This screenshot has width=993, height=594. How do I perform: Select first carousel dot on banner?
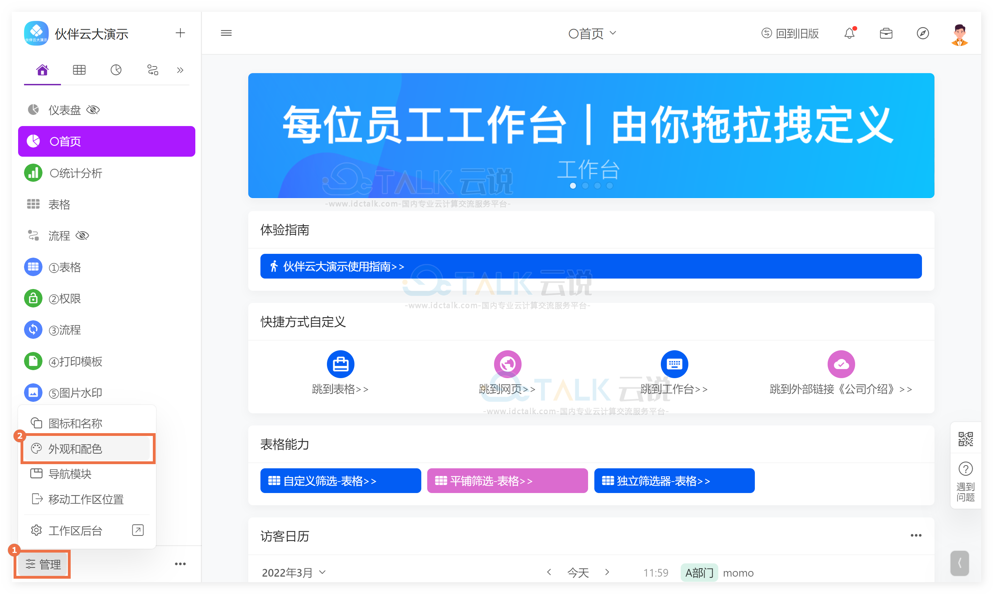tap(573, 186)
